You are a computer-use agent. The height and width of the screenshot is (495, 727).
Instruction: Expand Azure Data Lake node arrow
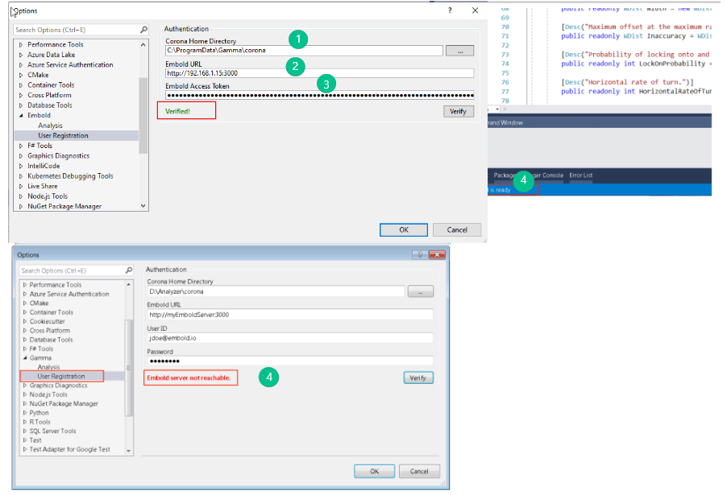click(x=21, y=55)
